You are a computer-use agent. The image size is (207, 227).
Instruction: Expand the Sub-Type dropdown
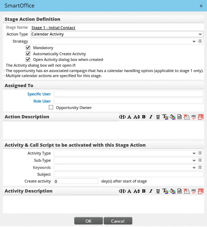point(194,160)
